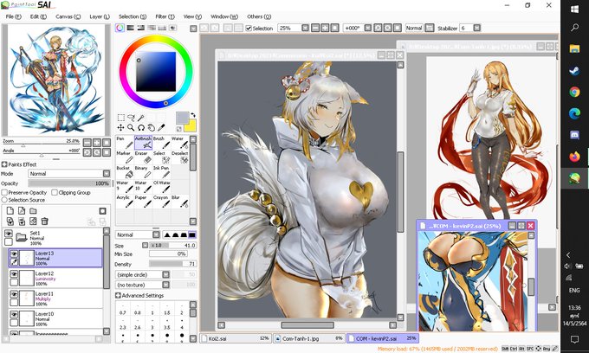The height and width of the screenshot is (353, 589).
Task: Click the yellow background color swatch
Action: click(190, 125)
